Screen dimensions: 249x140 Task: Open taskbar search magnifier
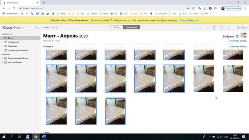(x=12, y=136)
